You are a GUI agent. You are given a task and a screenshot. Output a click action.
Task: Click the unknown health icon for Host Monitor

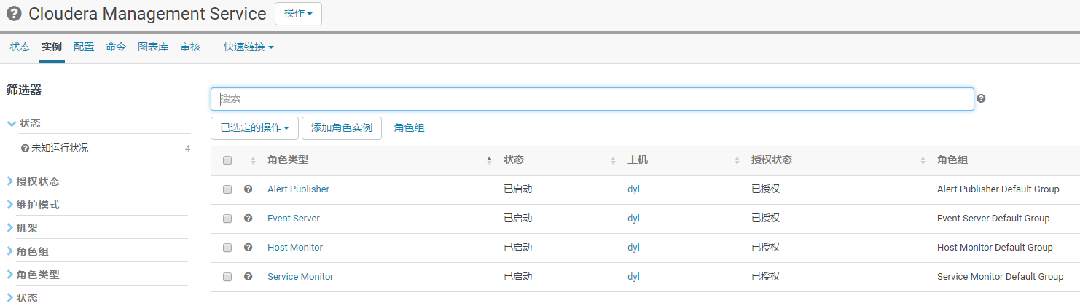[248, 247]
